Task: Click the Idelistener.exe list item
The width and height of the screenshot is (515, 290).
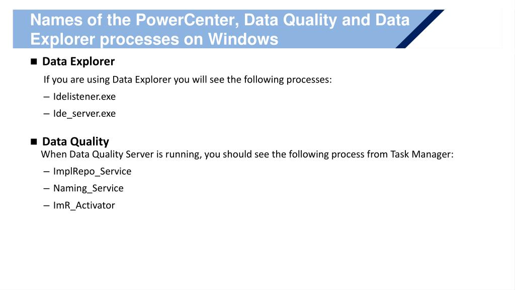Action: [x=84, y=97]
